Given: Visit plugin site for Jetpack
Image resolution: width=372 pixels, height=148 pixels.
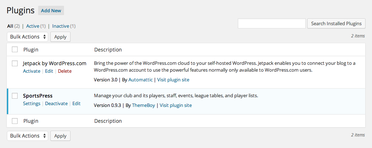Looking at the screenshot, I should click(x=173, y=80).
